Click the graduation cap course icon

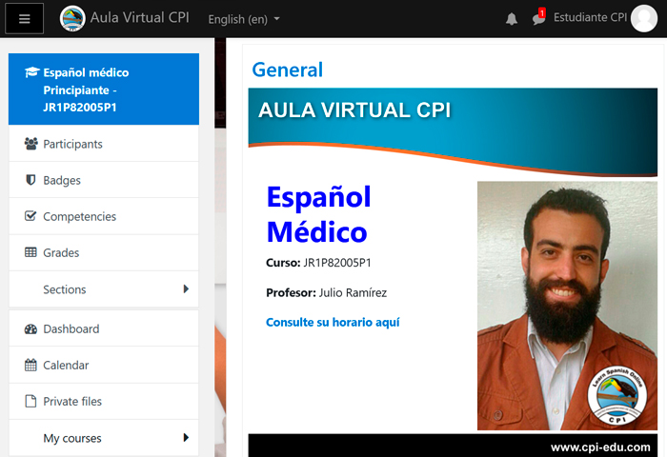31,71
